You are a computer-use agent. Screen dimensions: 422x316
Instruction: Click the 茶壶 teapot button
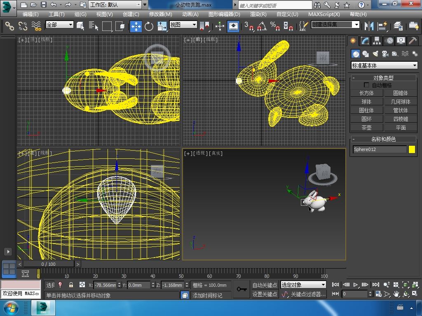coord(366,128)
